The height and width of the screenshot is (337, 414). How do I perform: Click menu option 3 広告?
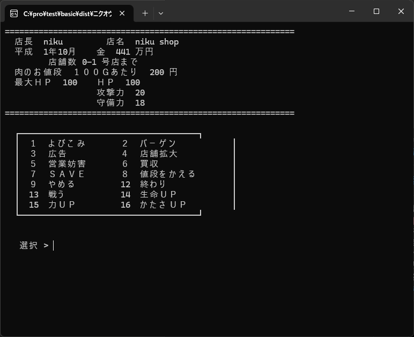(x=48, y=153)
